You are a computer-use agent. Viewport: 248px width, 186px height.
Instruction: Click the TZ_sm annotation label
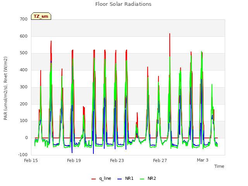pos(41,16)
